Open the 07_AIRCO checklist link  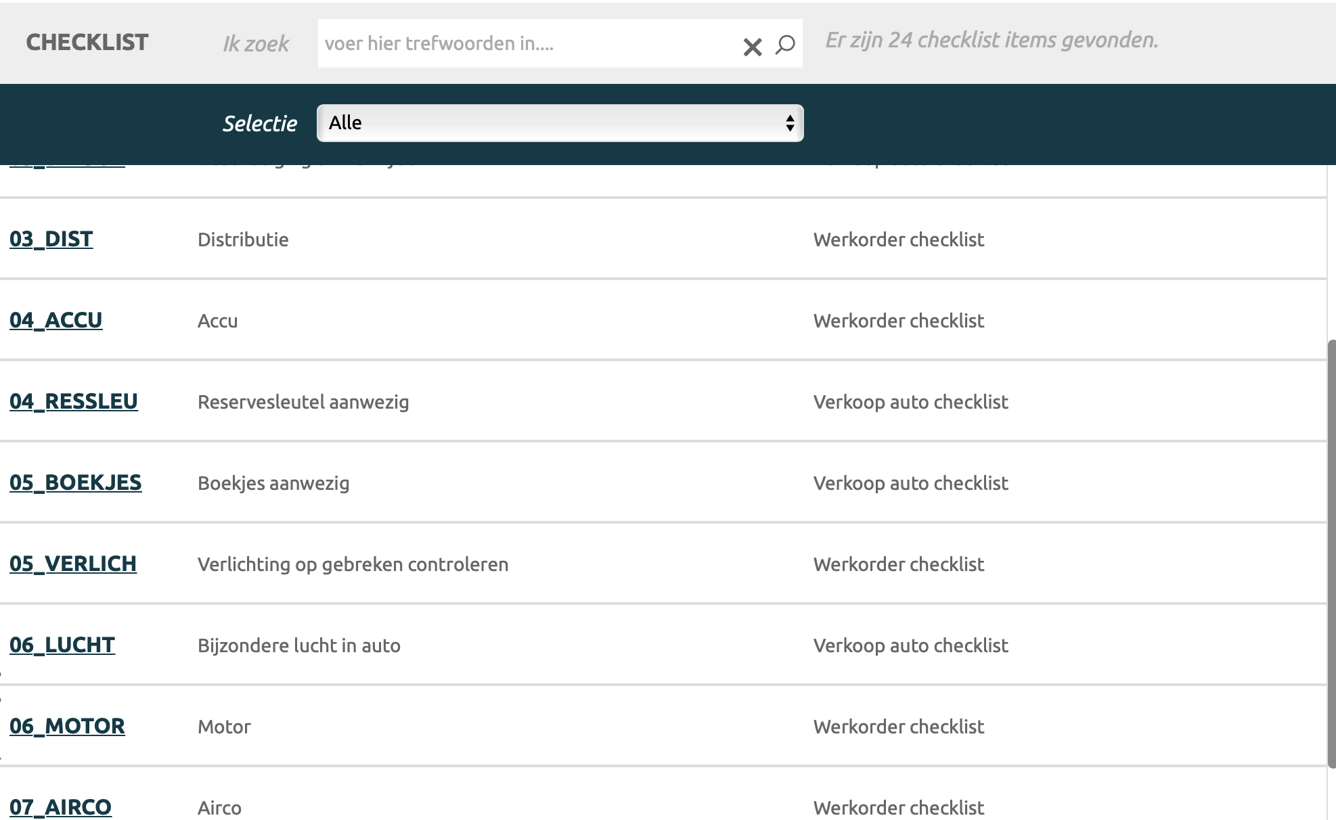[60, 806]
